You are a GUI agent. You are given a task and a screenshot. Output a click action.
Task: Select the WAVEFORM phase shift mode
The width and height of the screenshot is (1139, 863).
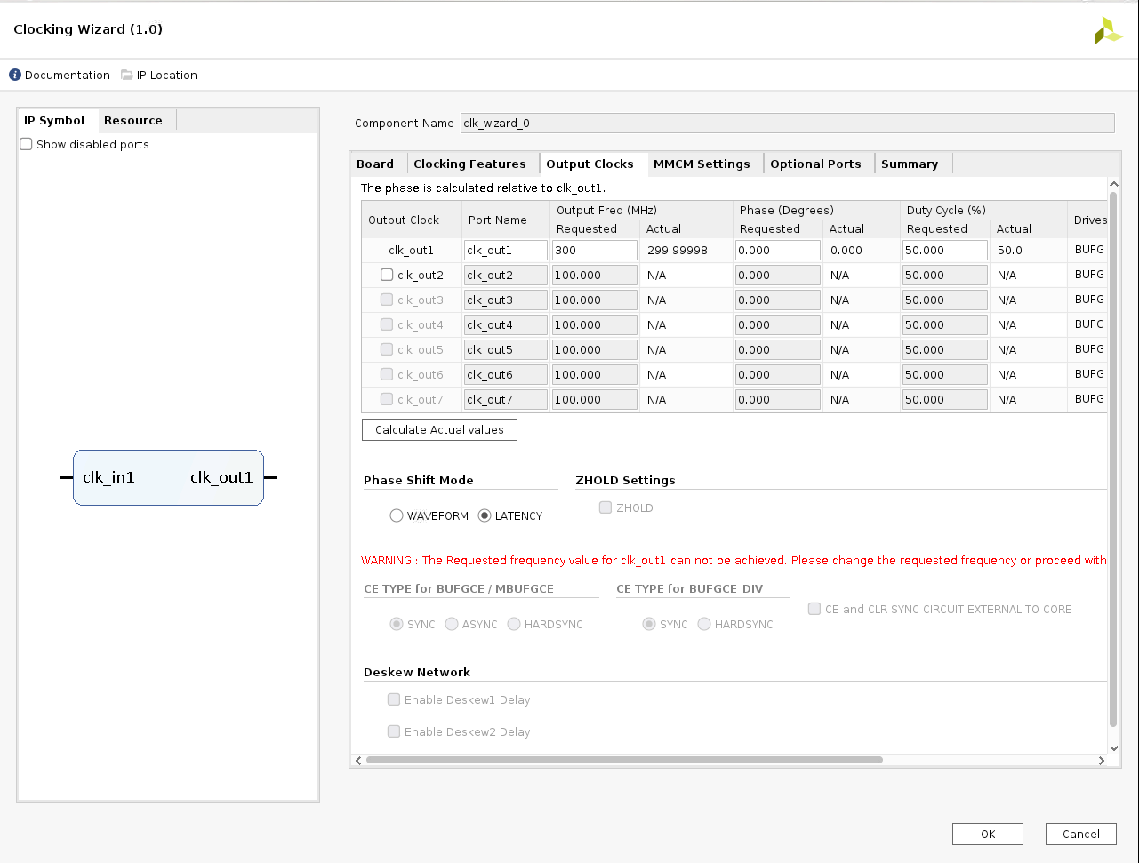pyautogui.click(x=397, y=516)
